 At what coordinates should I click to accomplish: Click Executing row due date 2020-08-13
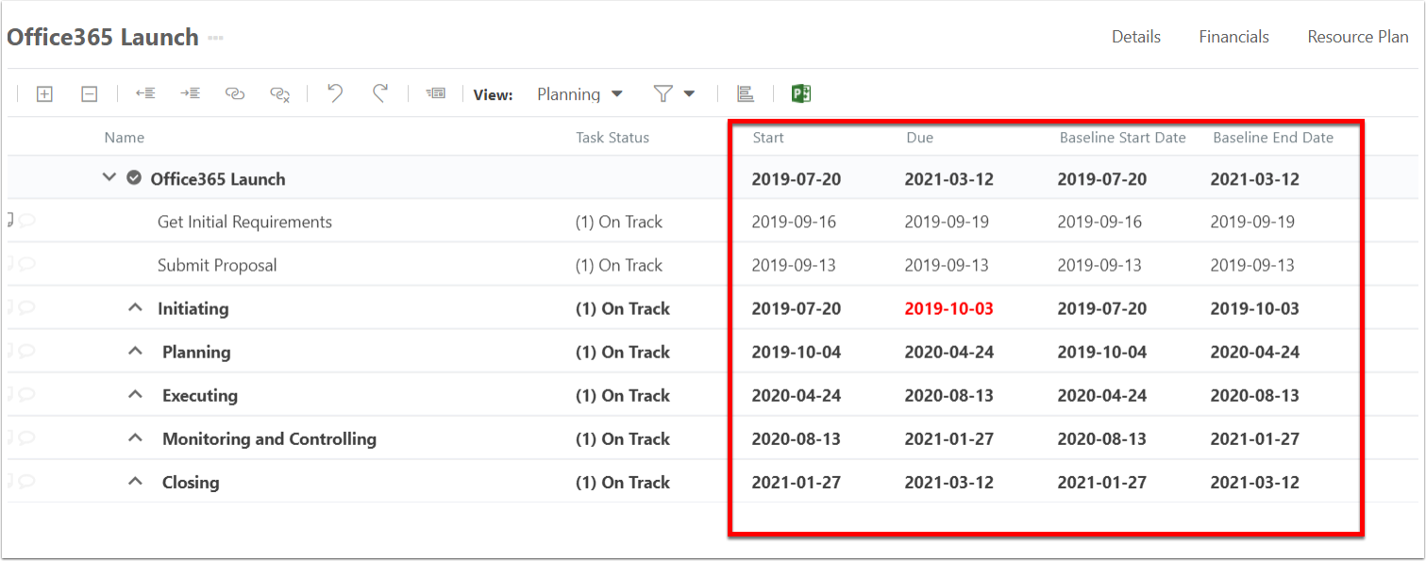948,395
